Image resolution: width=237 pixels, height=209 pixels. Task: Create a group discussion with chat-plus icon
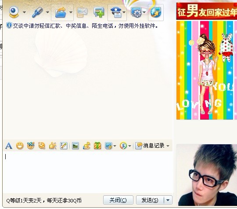[x=99, y=12]
